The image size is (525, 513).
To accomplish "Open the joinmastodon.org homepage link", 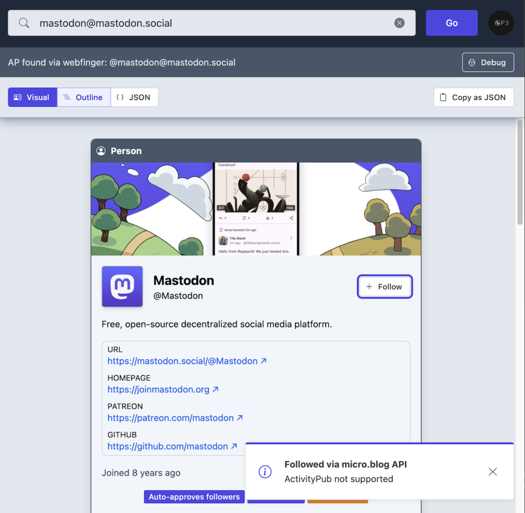I will pos(158,389).
